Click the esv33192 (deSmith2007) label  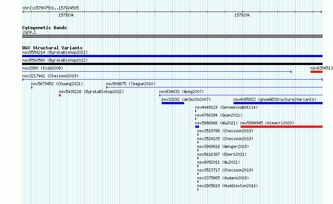186,99
